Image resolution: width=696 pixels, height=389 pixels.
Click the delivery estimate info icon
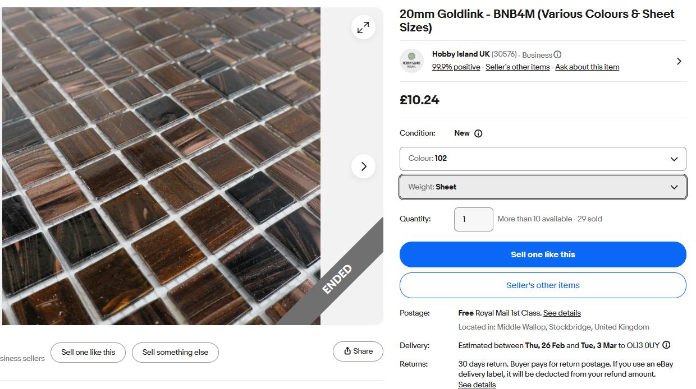pos(666,345)
